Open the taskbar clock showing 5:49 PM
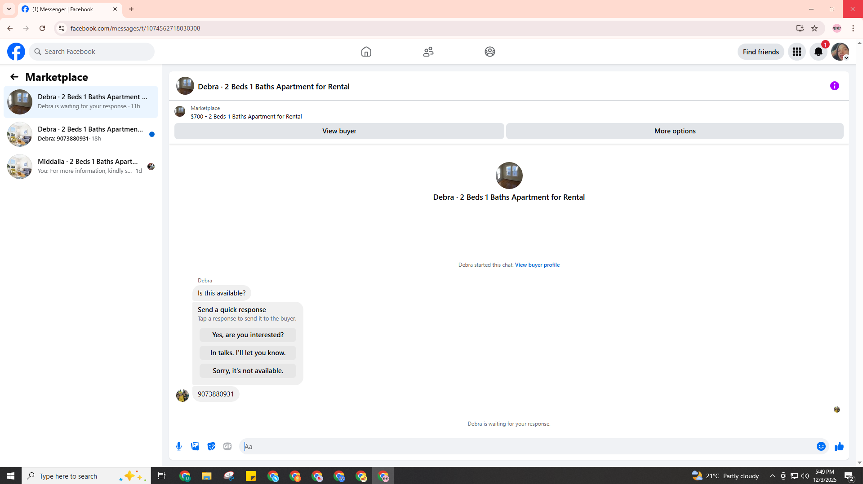This screenshot has width=863, height=484. 825,476
